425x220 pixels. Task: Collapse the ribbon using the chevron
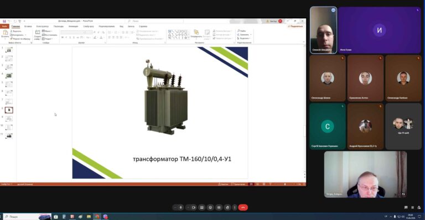(x=304, y=42)
